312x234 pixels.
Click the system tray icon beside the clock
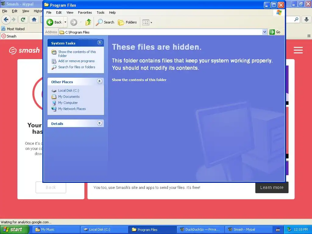click(289, 230)
